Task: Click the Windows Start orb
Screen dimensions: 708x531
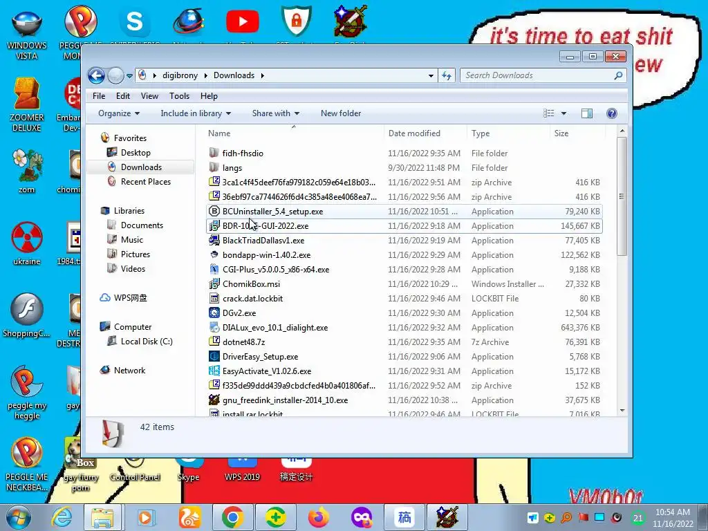Action: point(18,517)
